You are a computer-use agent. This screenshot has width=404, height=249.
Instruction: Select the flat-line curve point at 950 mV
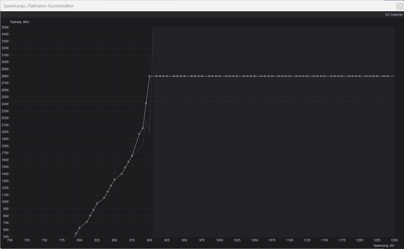coord(184,76)
